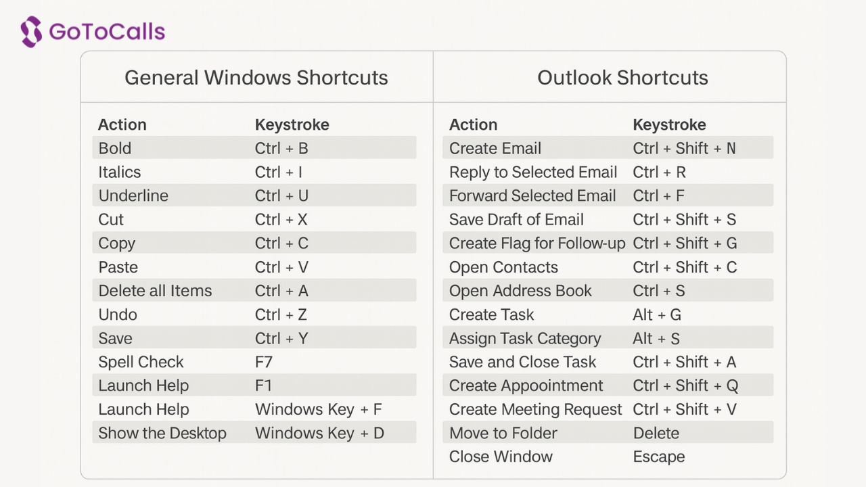Select the Outlook Shortcuts heading
866x487 pixels.
[x=622, y=77]
